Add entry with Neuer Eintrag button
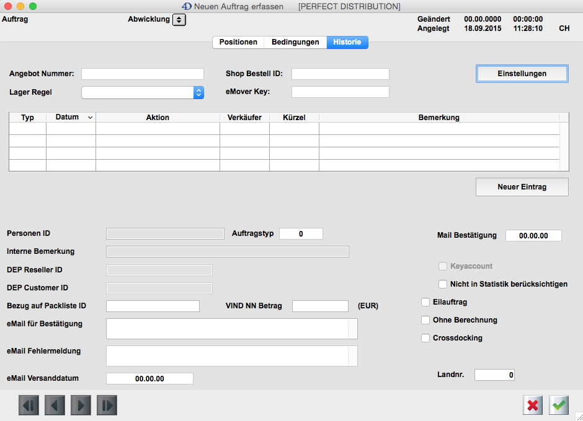The height and width of the screenshot is (421, 583). tap(522, 186)
